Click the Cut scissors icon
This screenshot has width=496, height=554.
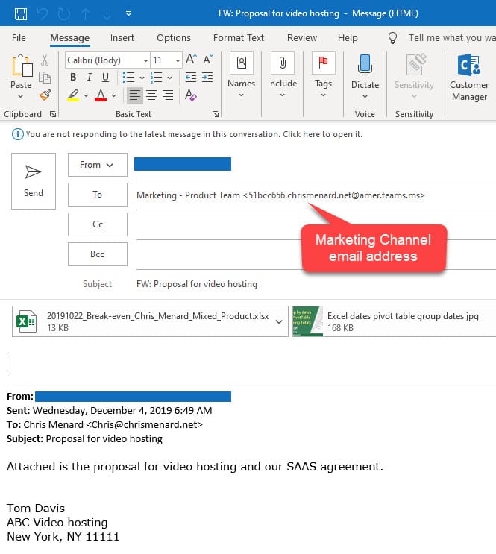45,60
